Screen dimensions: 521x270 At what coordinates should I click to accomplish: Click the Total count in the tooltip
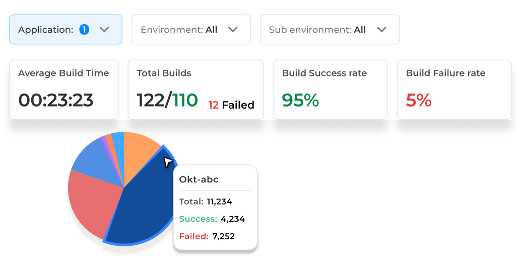point(219,202)
